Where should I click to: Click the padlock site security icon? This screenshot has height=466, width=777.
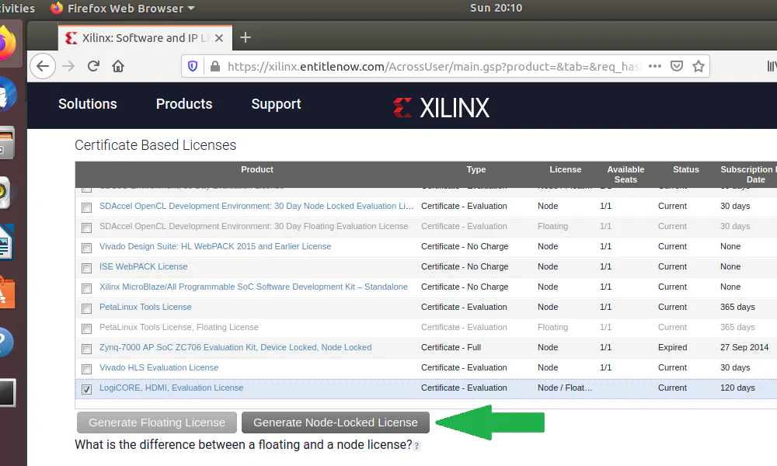click(x=214, y=66)
